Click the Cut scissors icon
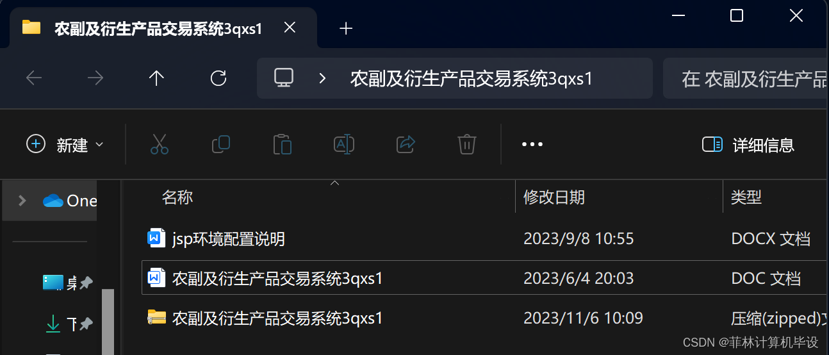The width and height of the screenshot is (829, 355). 160,144
